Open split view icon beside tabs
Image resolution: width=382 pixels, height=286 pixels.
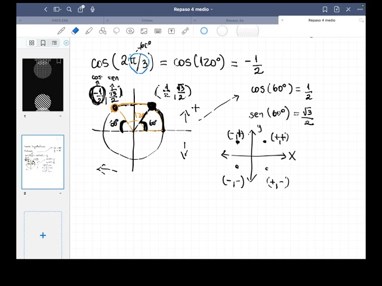tap(361, 20)
